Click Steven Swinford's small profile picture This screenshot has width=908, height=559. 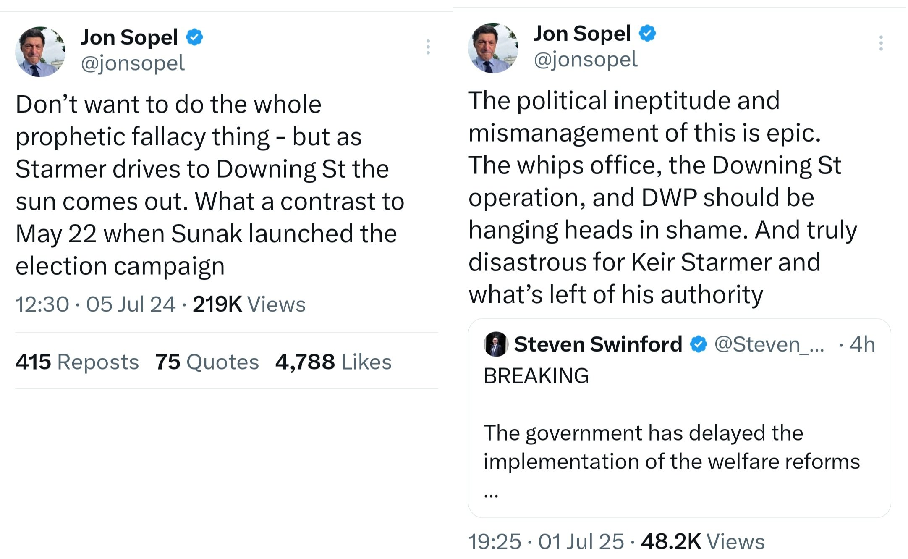coord(496,344)
